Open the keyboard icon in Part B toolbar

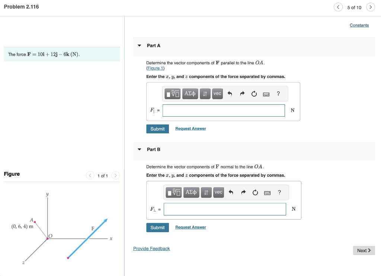pos(266,192)
